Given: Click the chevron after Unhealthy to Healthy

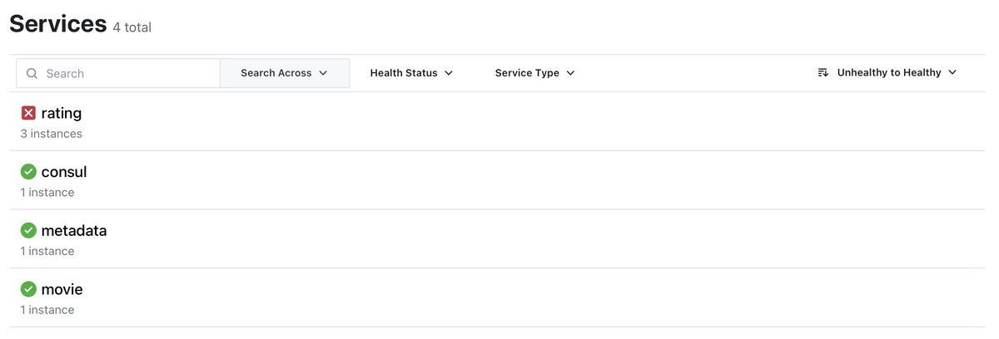Looking at the screenshot, I should (952, 73).
